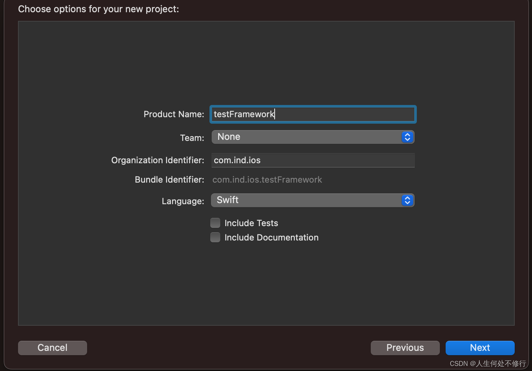Image resolution: width=532 pixels, height=371 pixels.
Task: Click the Bundle Identifier value text
Action: (267, 179)
